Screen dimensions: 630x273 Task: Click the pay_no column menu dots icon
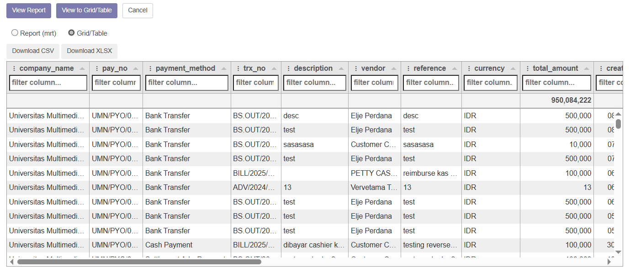(96, 68)
